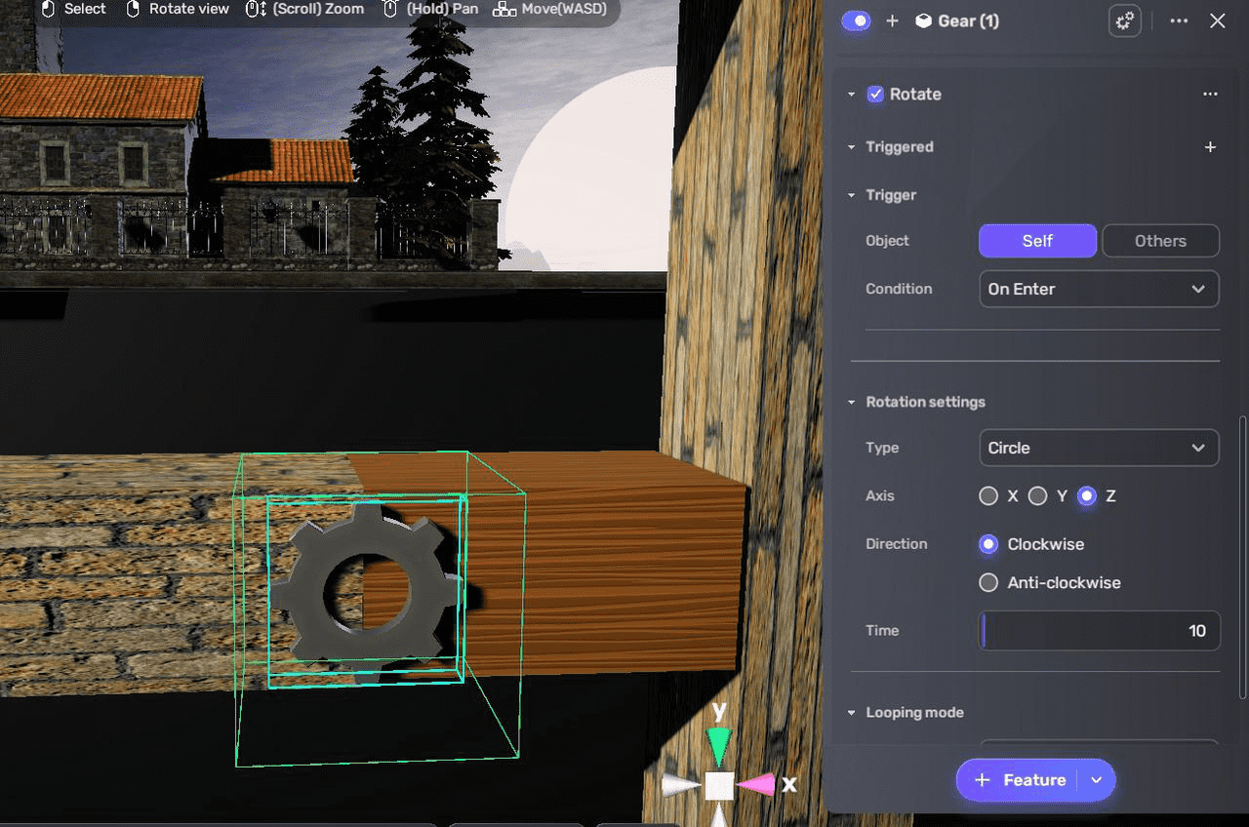Add a new Triggered entry with plus

(1210, 147)
